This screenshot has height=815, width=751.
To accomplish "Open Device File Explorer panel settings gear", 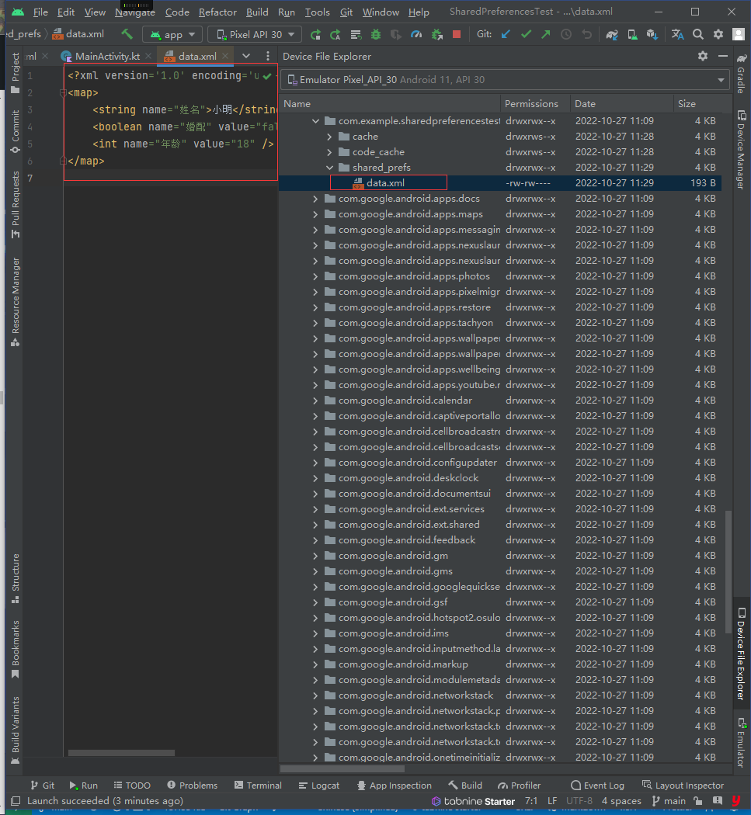I will point(703,56).
